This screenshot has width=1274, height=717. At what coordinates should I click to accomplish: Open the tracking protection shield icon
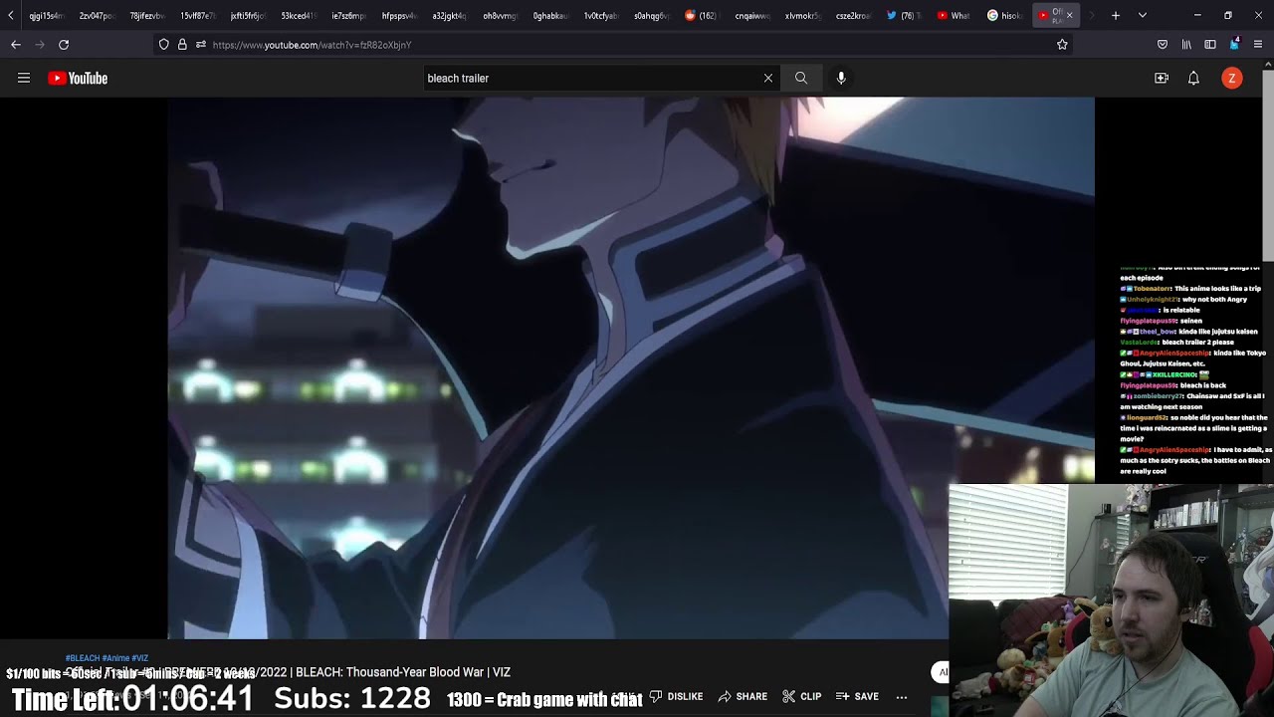tap(164, 45)
